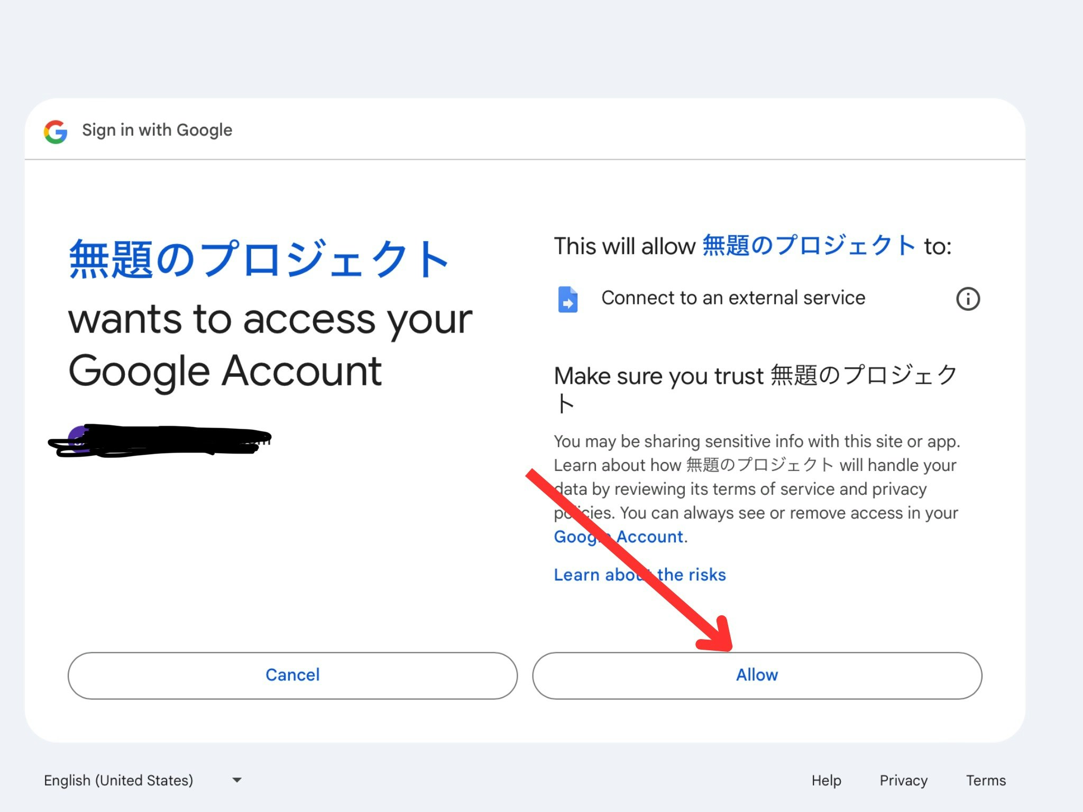This screenshot has height=812, width=1083.
Task: Click the blue document icon for external service
Action: tap(567, 299)
